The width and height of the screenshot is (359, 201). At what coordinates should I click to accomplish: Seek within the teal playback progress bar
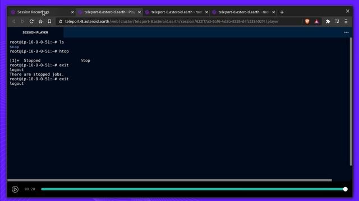193,189
